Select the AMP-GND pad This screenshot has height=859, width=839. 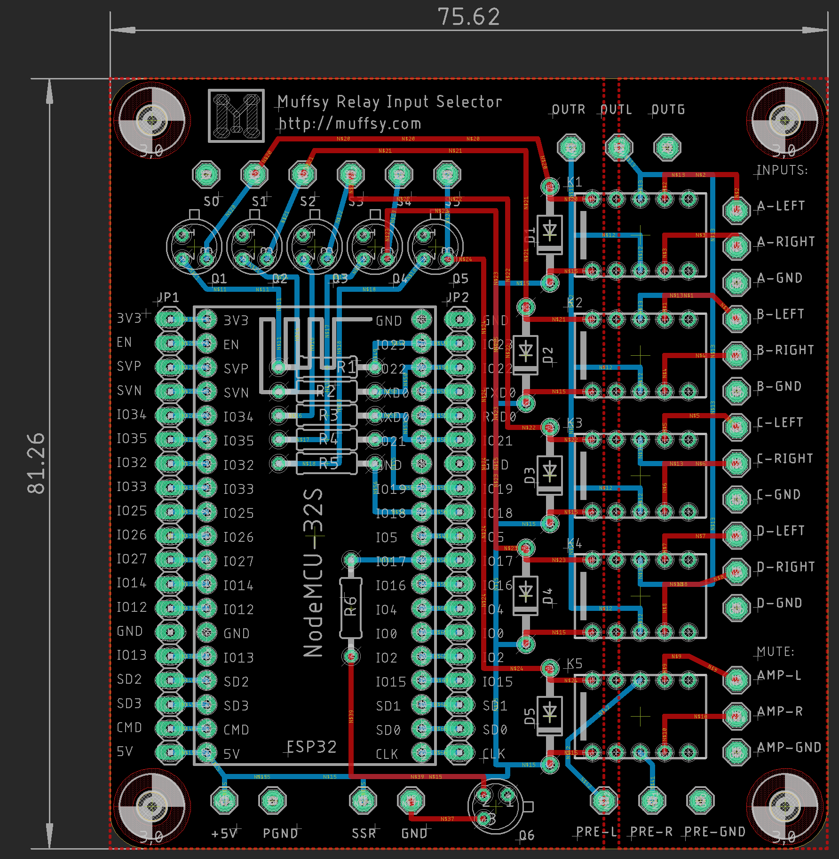click(x=736, y=751)
